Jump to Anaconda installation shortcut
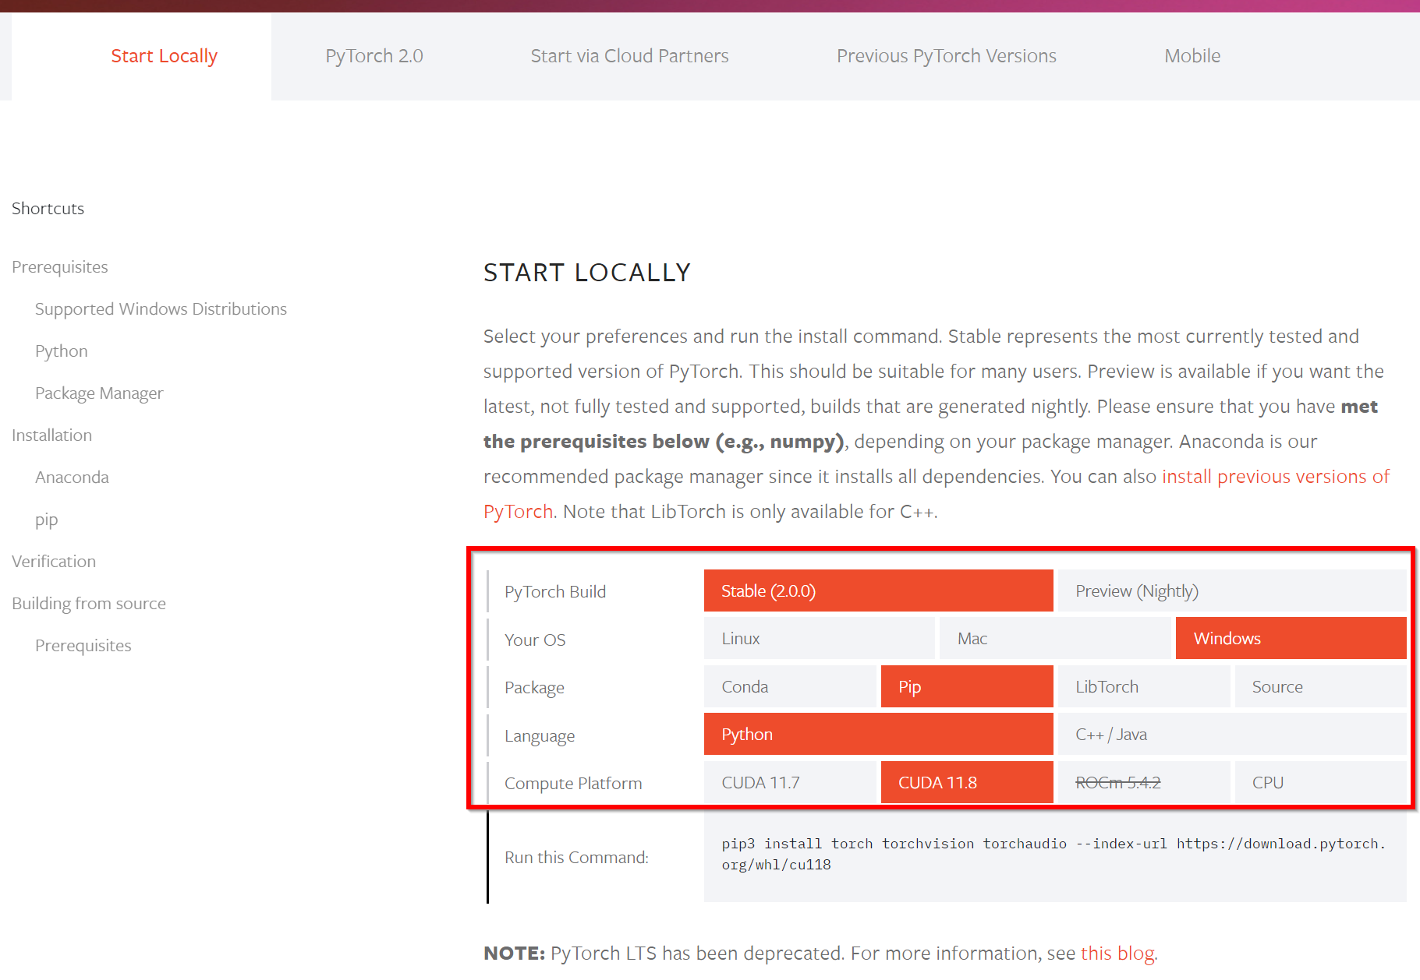 [72, 477]
